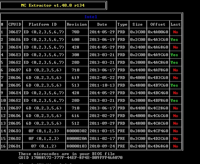
Task: Click platform ID 07 (0,1,2)
Action: tap(44, 146)
